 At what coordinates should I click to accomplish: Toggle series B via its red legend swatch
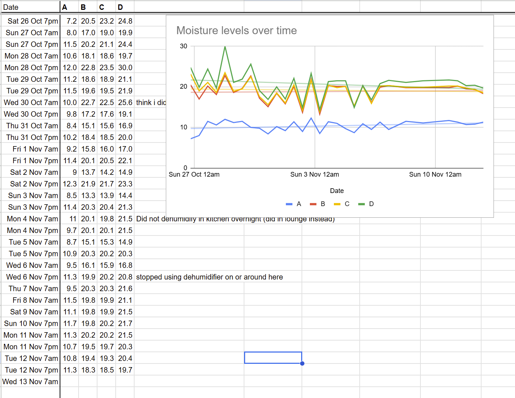(x=313, y=204)
